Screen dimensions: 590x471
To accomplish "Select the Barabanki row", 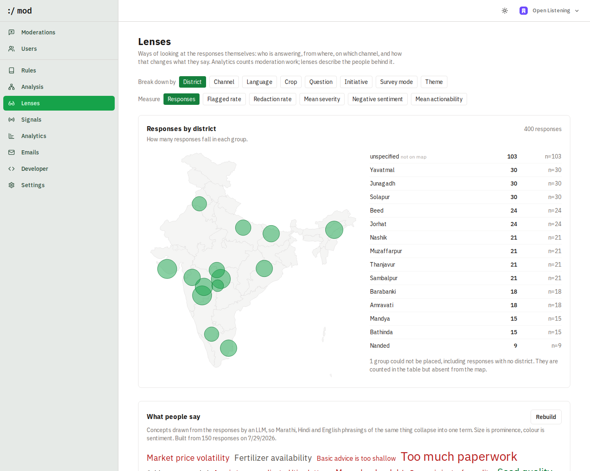I will 465,292.
